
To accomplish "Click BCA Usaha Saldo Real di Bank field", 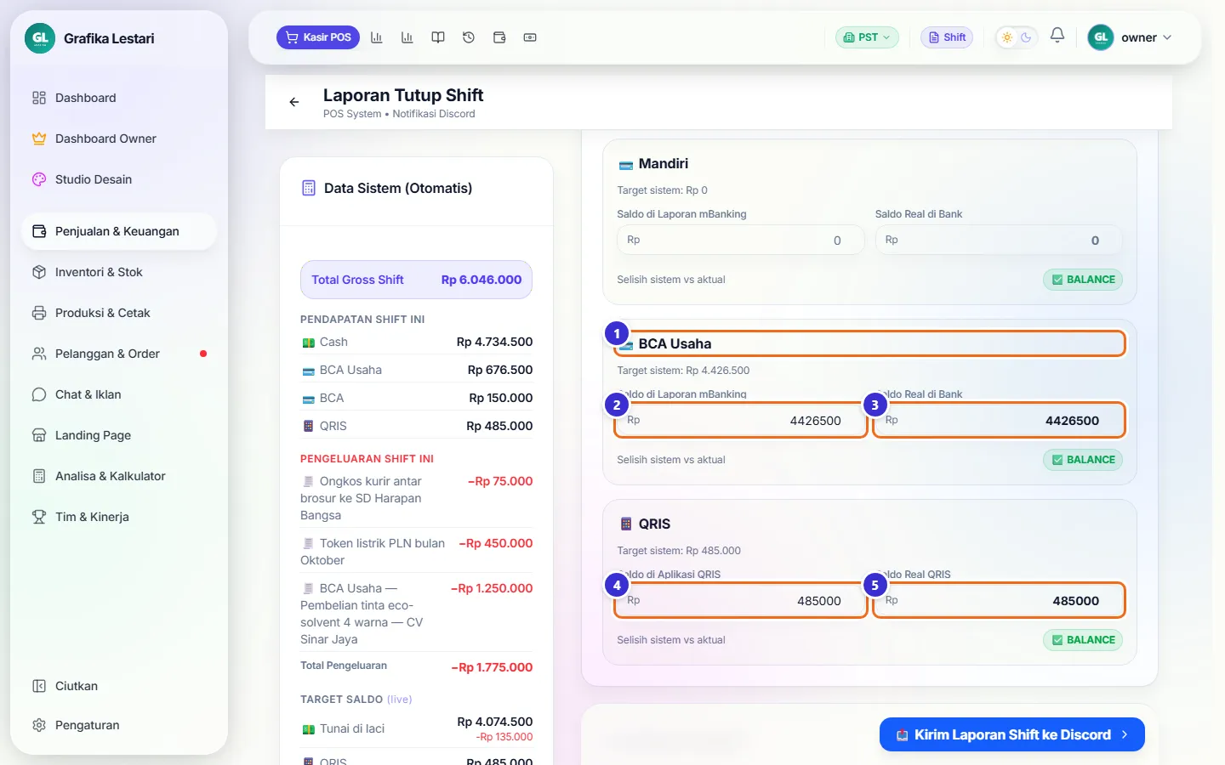I will (999, 421).
